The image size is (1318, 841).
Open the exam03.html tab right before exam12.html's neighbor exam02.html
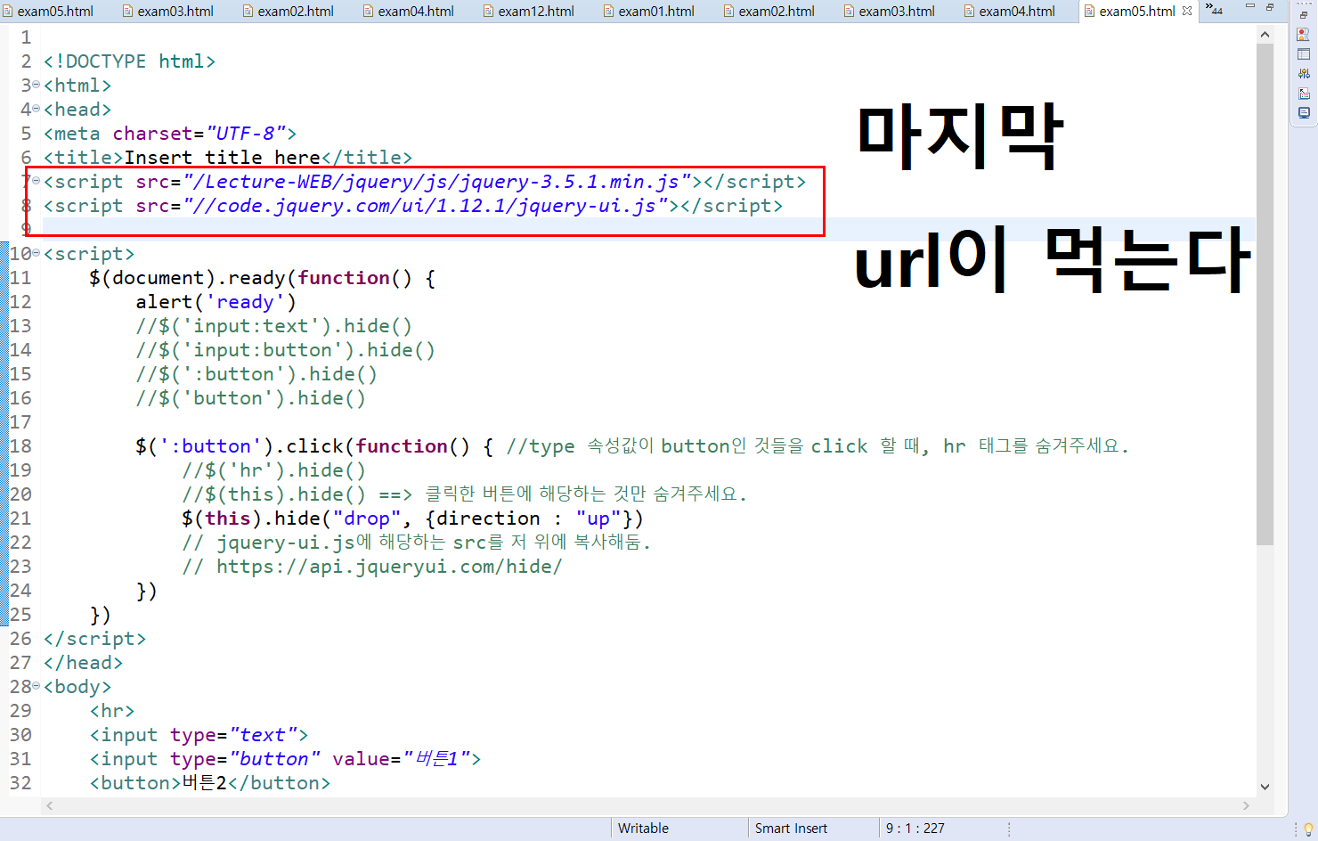point(167,12)
